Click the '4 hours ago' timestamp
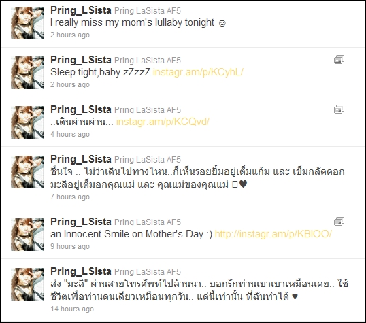The height and width of the screenshot is (323, 366). pos(70,134)
